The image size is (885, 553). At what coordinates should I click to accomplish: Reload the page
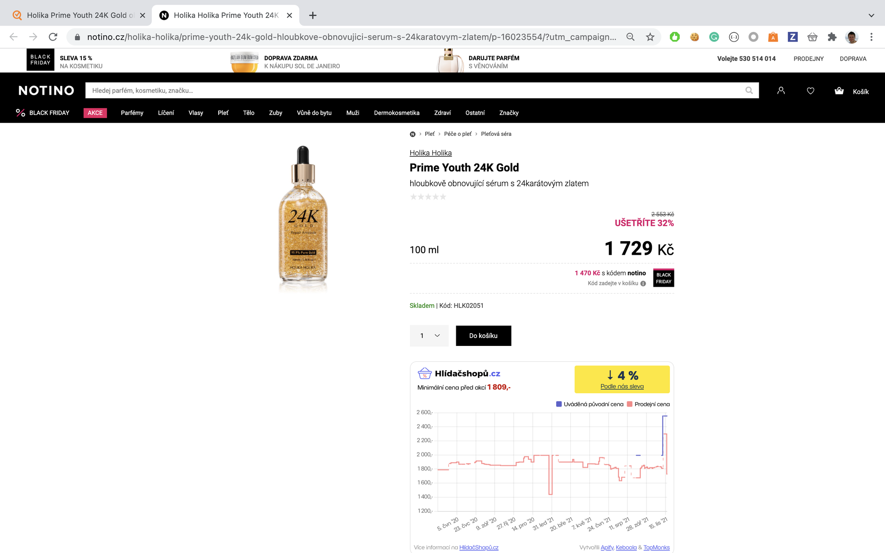[x=54, y=37]
